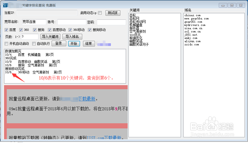Select keyword 服务器
248x143 pixels.
click(134, 28)
